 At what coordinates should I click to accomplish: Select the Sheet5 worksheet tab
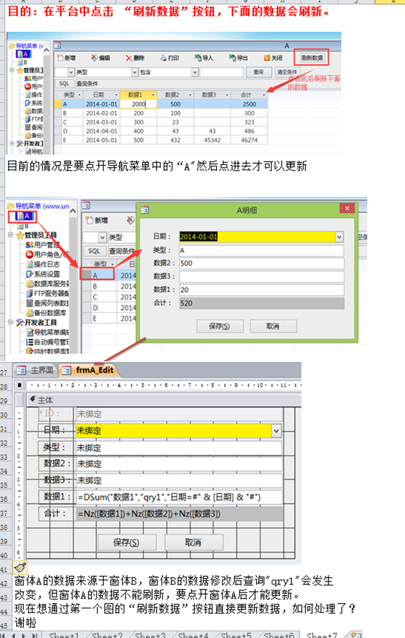tap(236, 634)
